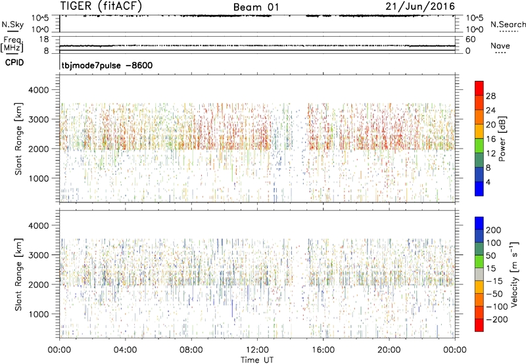Click the 20:00 time tick label

click(389, 350)
